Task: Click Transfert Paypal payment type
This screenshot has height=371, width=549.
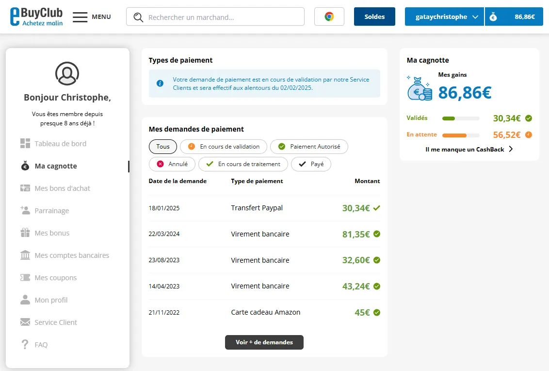Action: point(257,208)
